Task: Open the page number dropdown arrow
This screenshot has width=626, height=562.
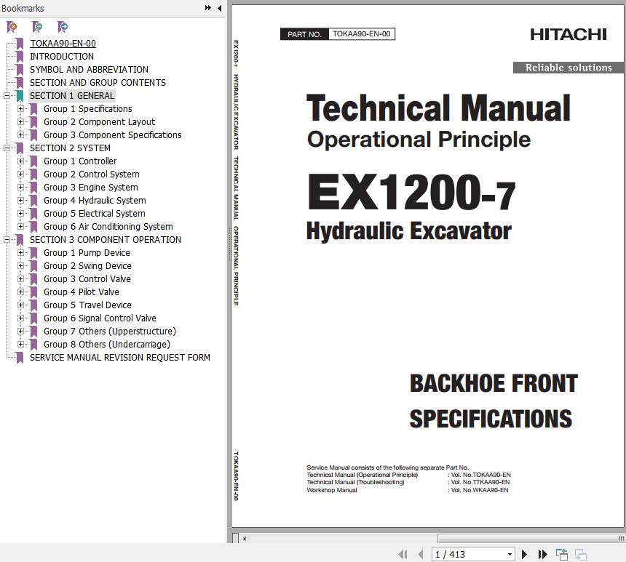Action: (x=510, y=554)
